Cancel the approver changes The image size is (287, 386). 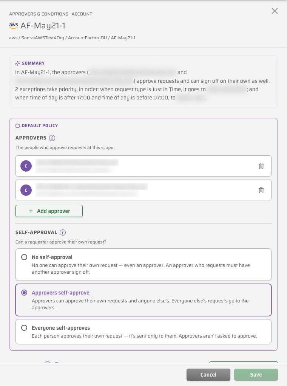tap(208, 375)
